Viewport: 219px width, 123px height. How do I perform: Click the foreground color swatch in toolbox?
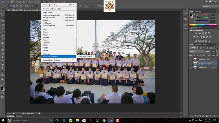click(2, 88)
